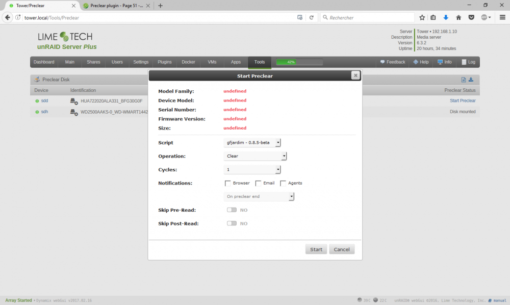
Task: Open the Adblock extension icon menu
Action: tap(486, 17)
